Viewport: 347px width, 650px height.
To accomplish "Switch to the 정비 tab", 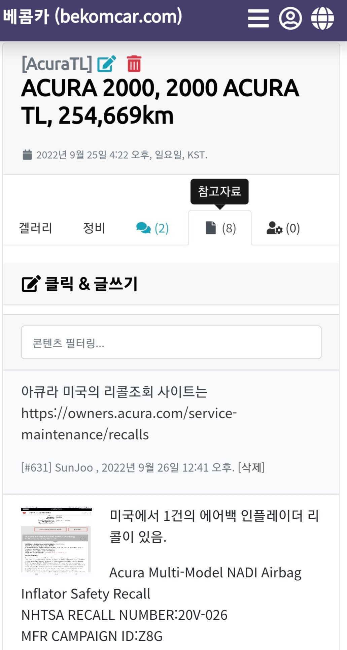I will coord(94,228).
